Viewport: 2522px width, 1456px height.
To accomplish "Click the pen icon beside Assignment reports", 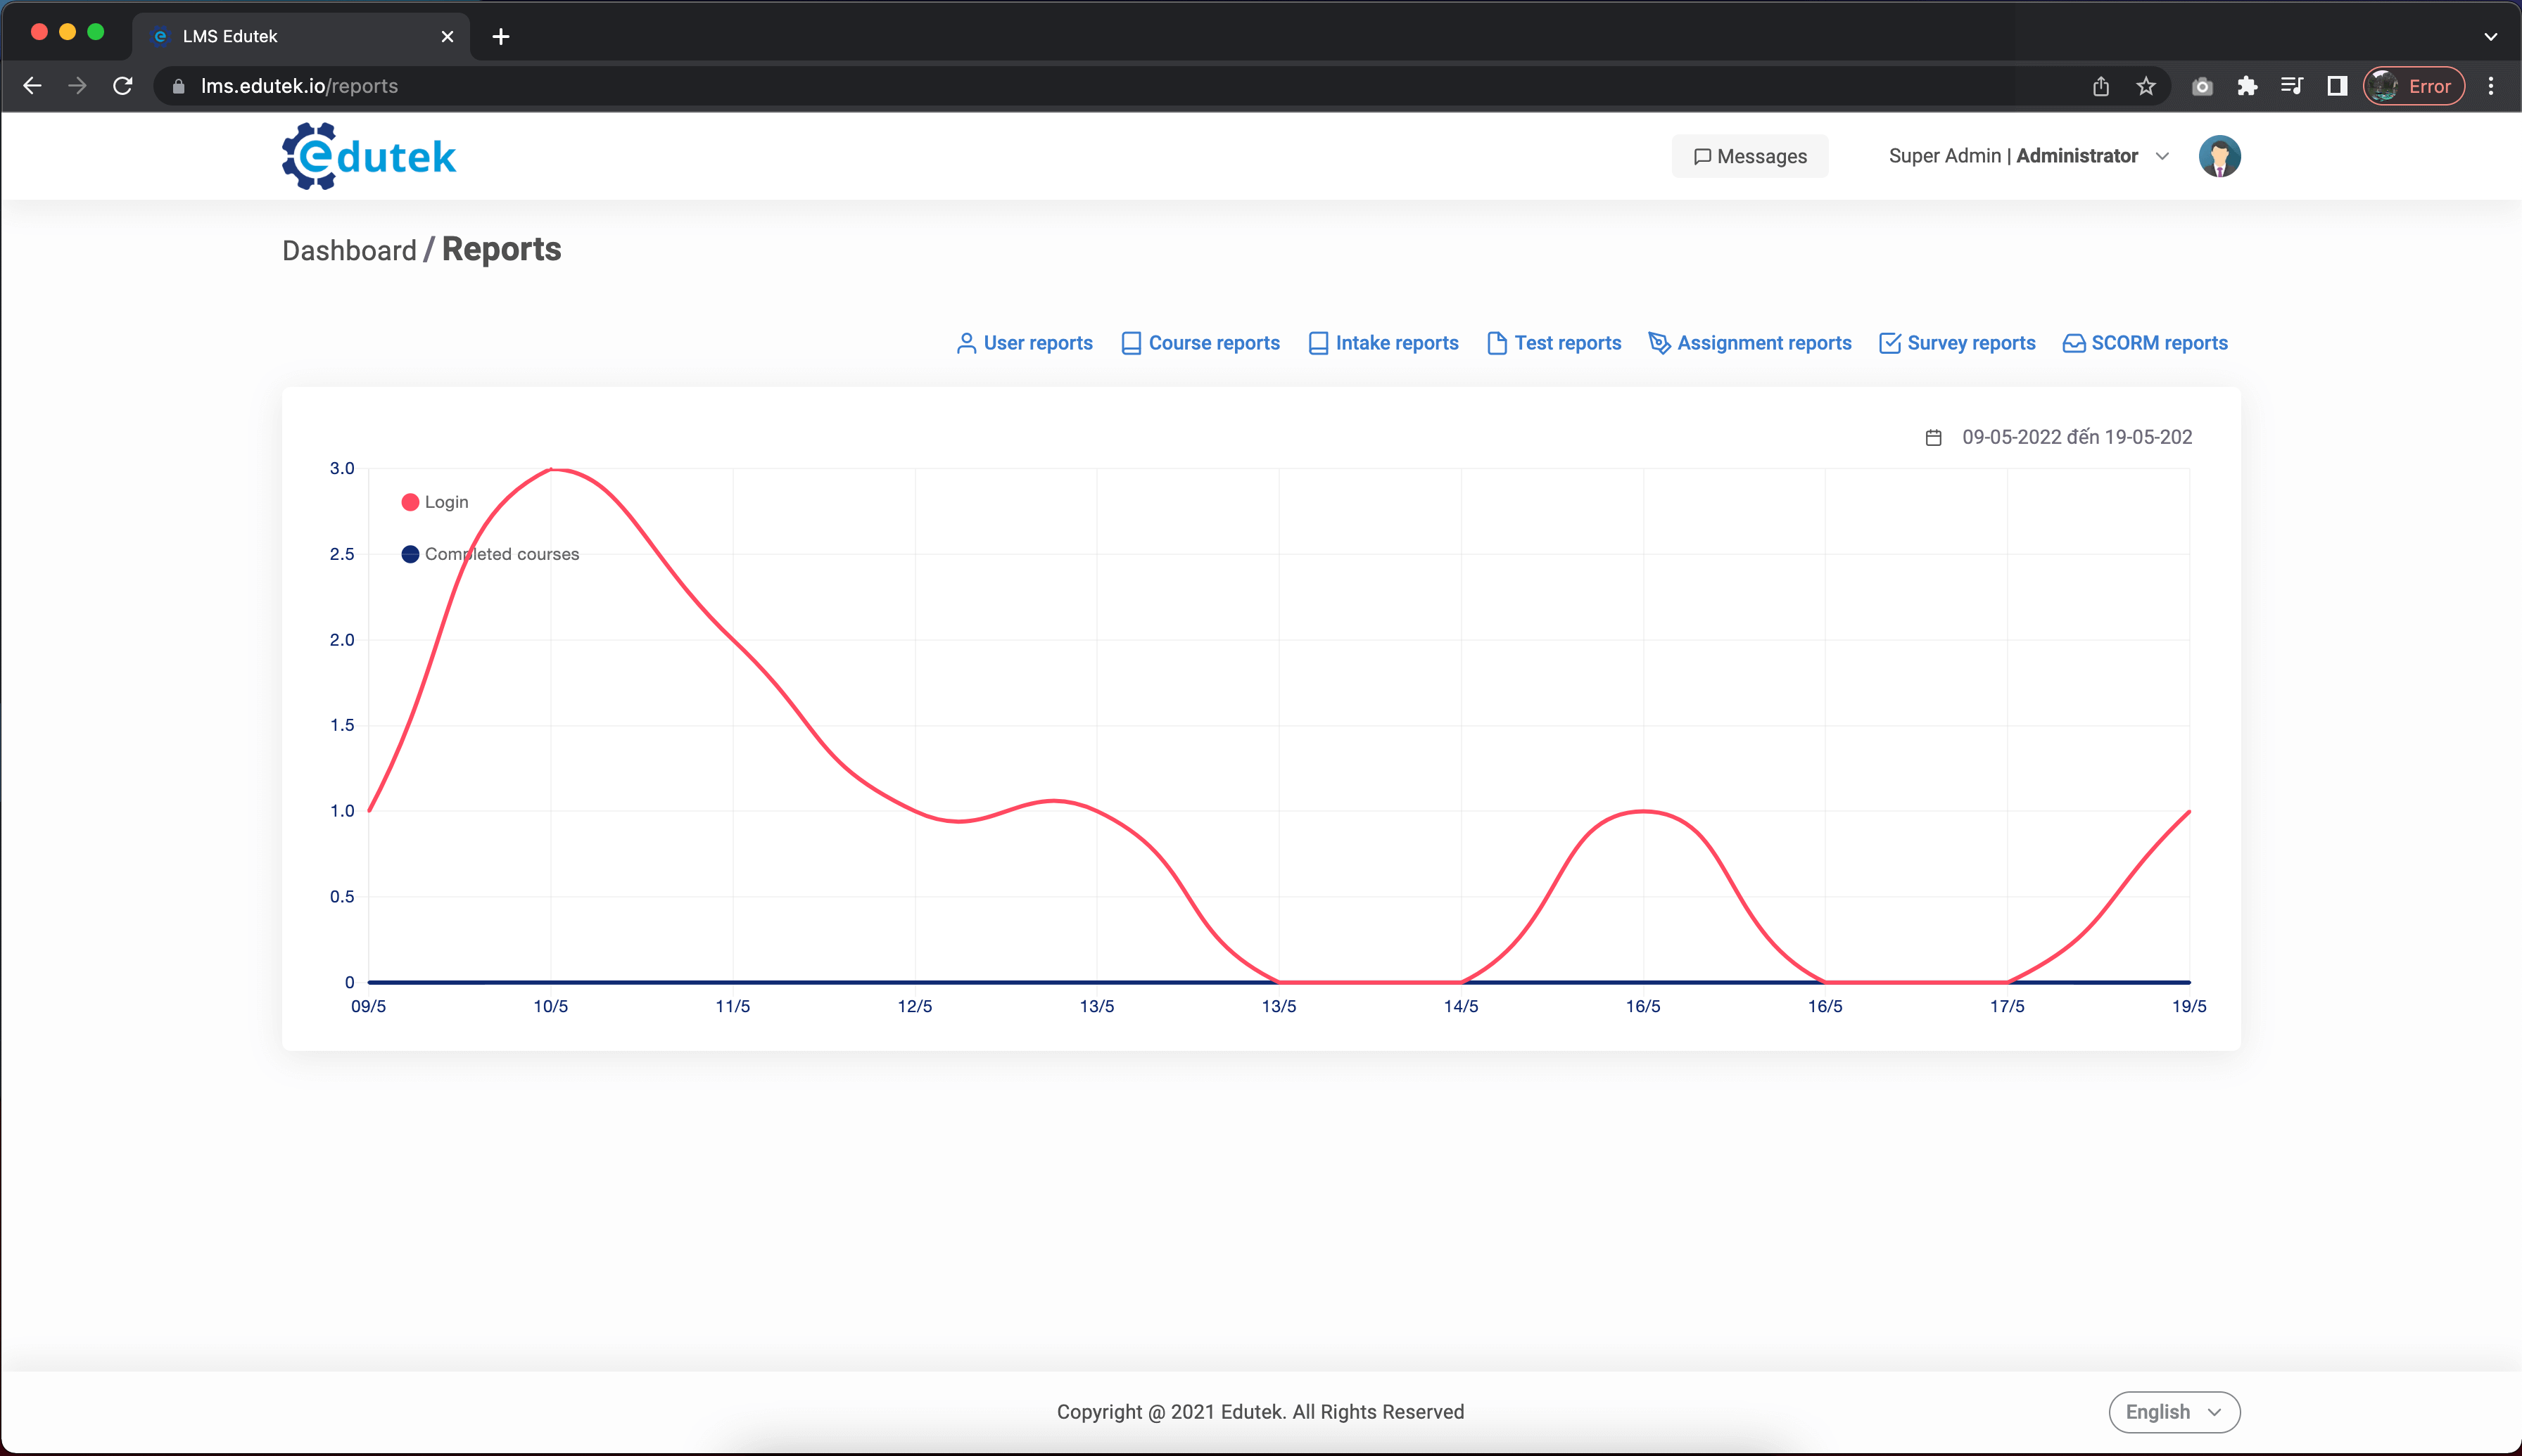I will coord(1660,343).
